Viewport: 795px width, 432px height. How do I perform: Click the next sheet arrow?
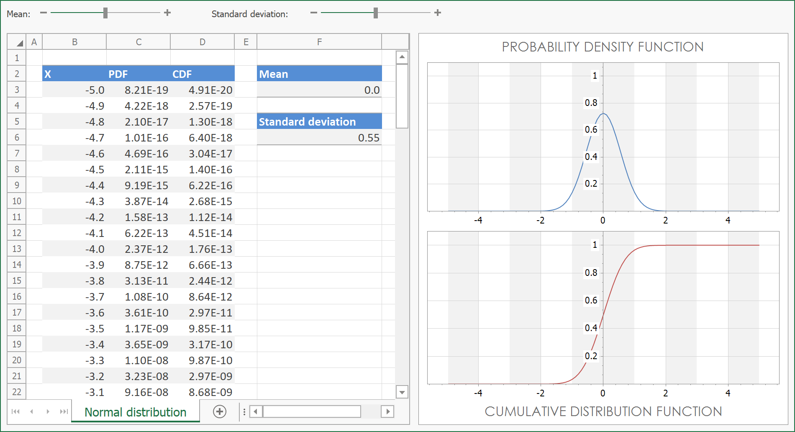tap(48, 411)
